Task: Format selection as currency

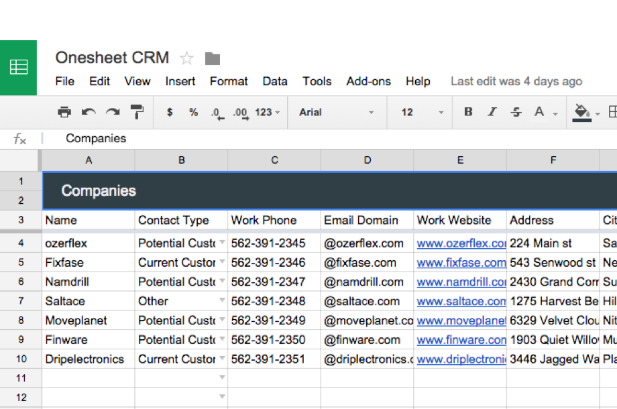Action: [169, 112]
